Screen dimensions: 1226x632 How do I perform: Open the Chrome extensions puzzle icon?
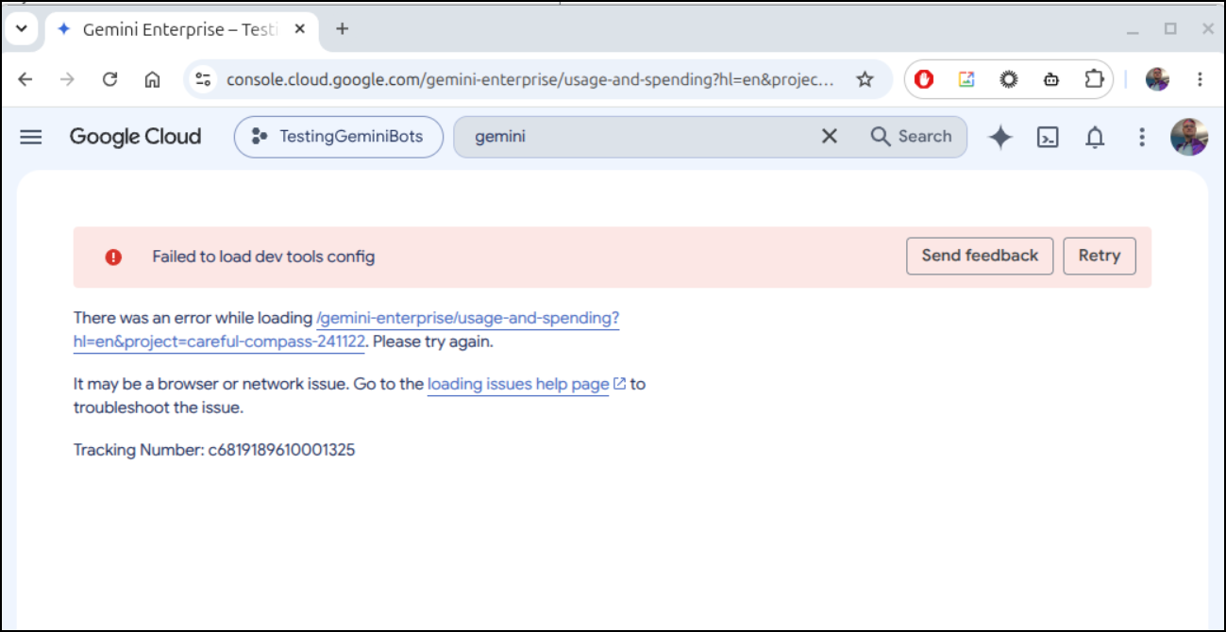[x=1094, y=79]
